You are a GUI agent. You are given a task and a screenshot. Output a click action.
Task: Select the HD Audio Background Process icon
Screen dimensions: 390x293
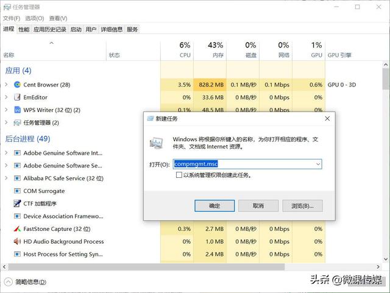pyautogui.click(x=18, y=242)
